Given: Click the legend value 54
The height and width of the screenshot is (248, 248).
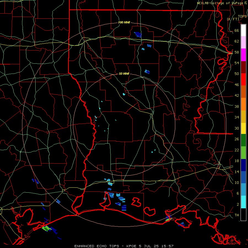Looking at the screenshot, I should 237,63.
